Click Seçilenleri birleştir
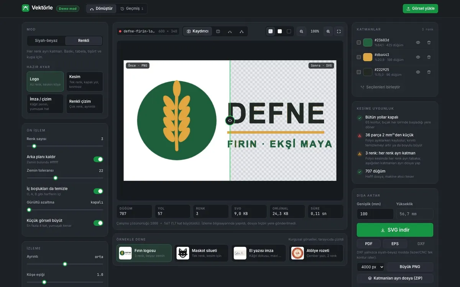This screenshot has height=287, width=460. point(380,87)
